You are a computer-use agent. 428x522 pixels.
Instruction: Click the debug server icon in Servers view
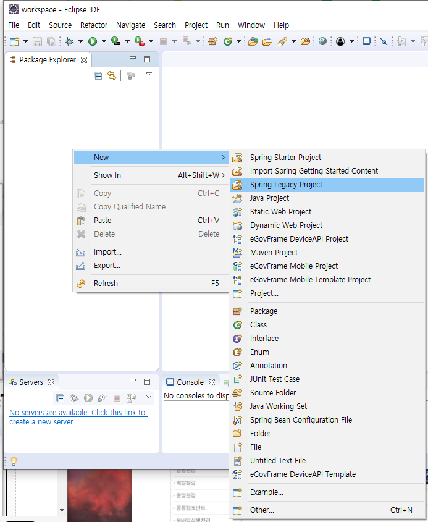pyautogui.click(x=74, y=398)
